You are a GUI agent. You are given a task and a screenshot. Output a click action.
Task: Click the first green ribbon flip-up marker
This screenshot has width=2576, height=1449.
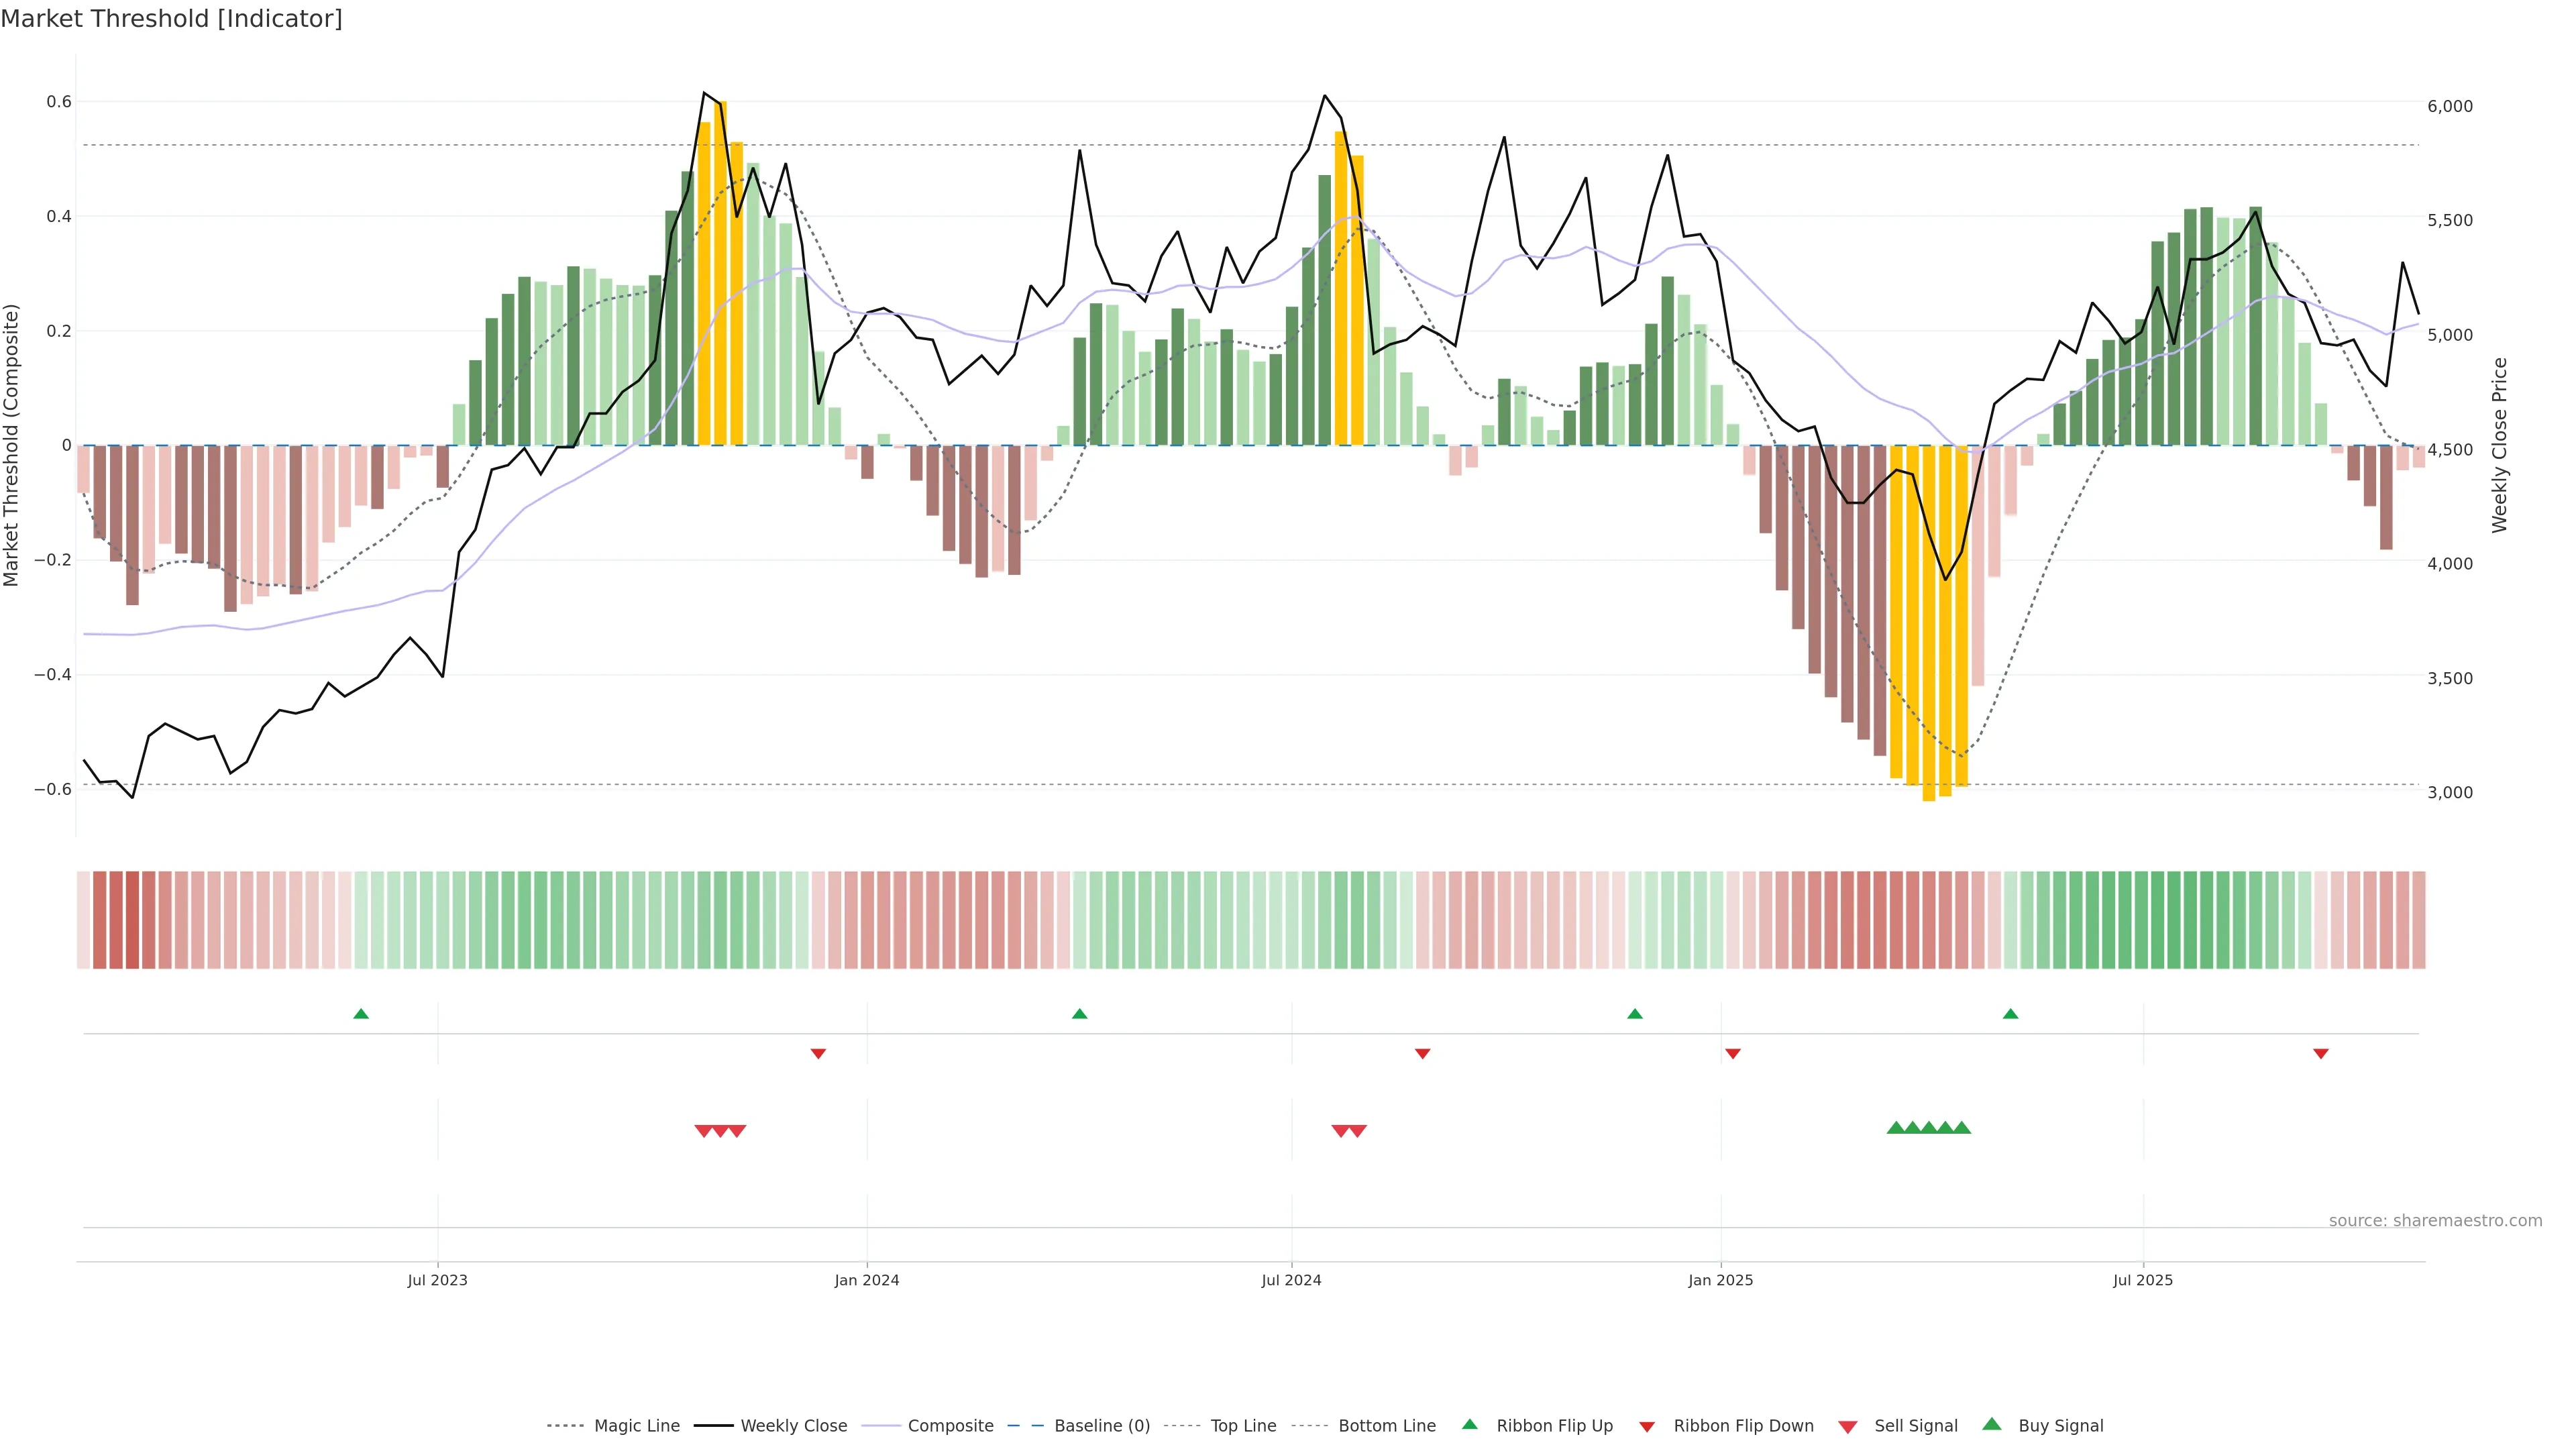click(361, 1014)
